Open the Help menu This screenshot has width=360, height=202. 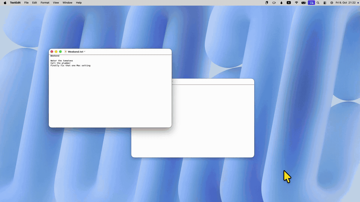click(x=79, y=3)
